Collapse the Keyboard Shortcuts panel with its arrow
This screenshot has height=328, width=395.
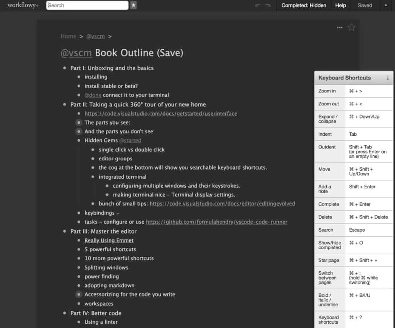[x=388, y=78]
